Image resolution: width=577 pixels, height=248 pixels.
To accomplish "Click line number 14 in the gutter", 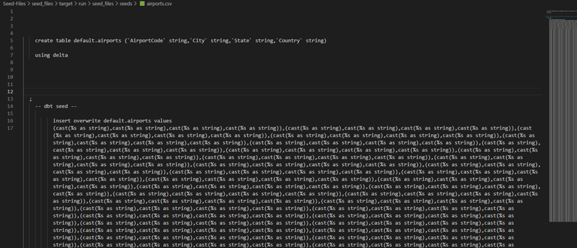I will (x=10, y=106).
